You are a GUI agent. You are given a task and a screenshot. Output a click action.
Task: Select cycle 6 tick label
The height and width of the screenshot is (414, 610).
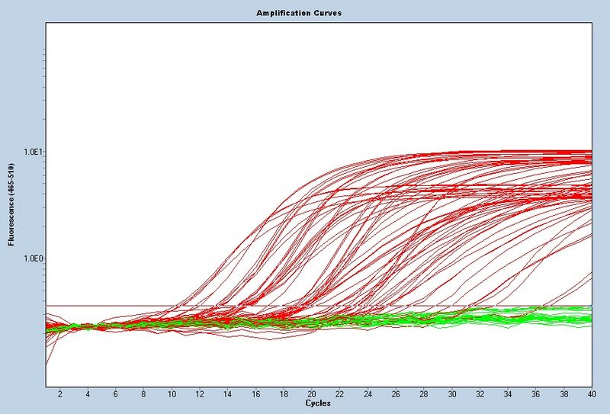click(115, 395)
